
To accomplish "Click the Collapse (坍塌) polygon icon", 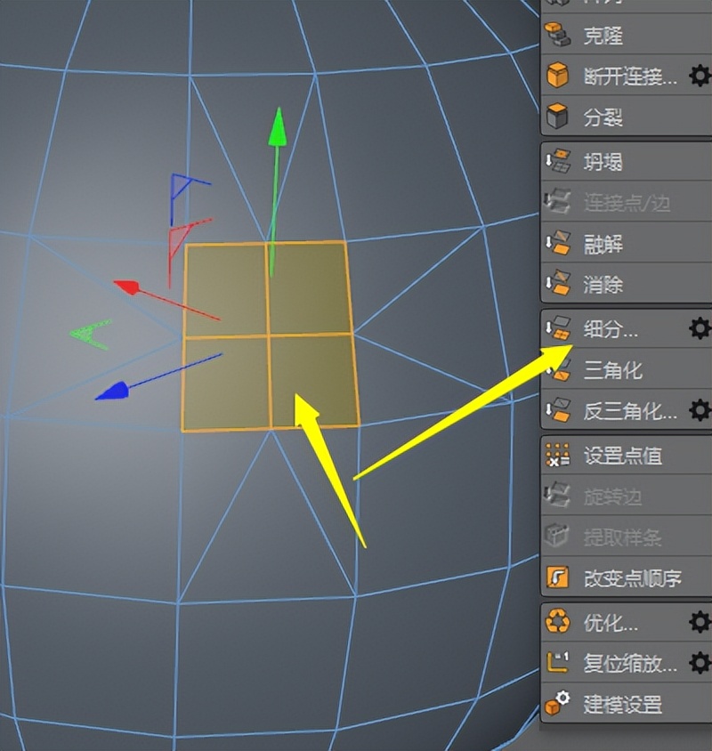I will (x=559, y=160).
